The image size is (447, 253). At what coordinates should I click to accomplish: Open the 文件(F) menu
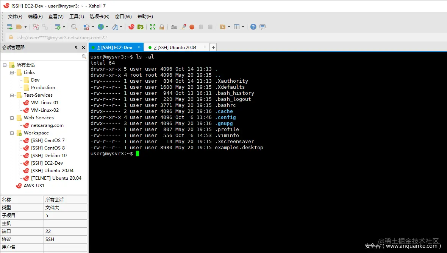click(x=15, y=17)
